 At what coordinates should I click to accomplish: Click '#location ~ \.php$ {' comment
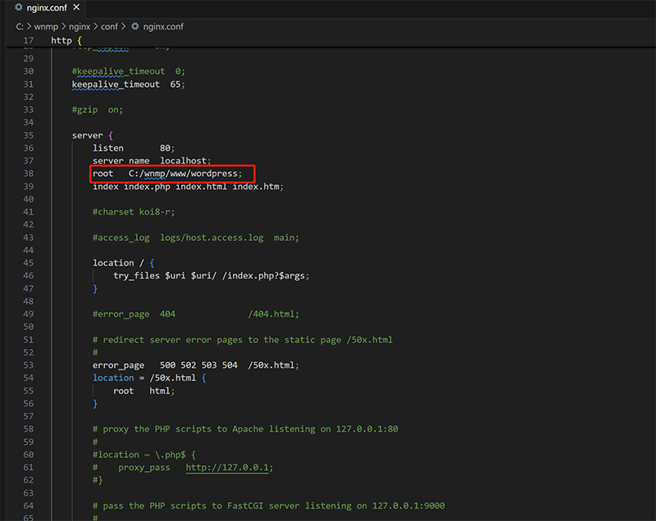click(144, 455)
